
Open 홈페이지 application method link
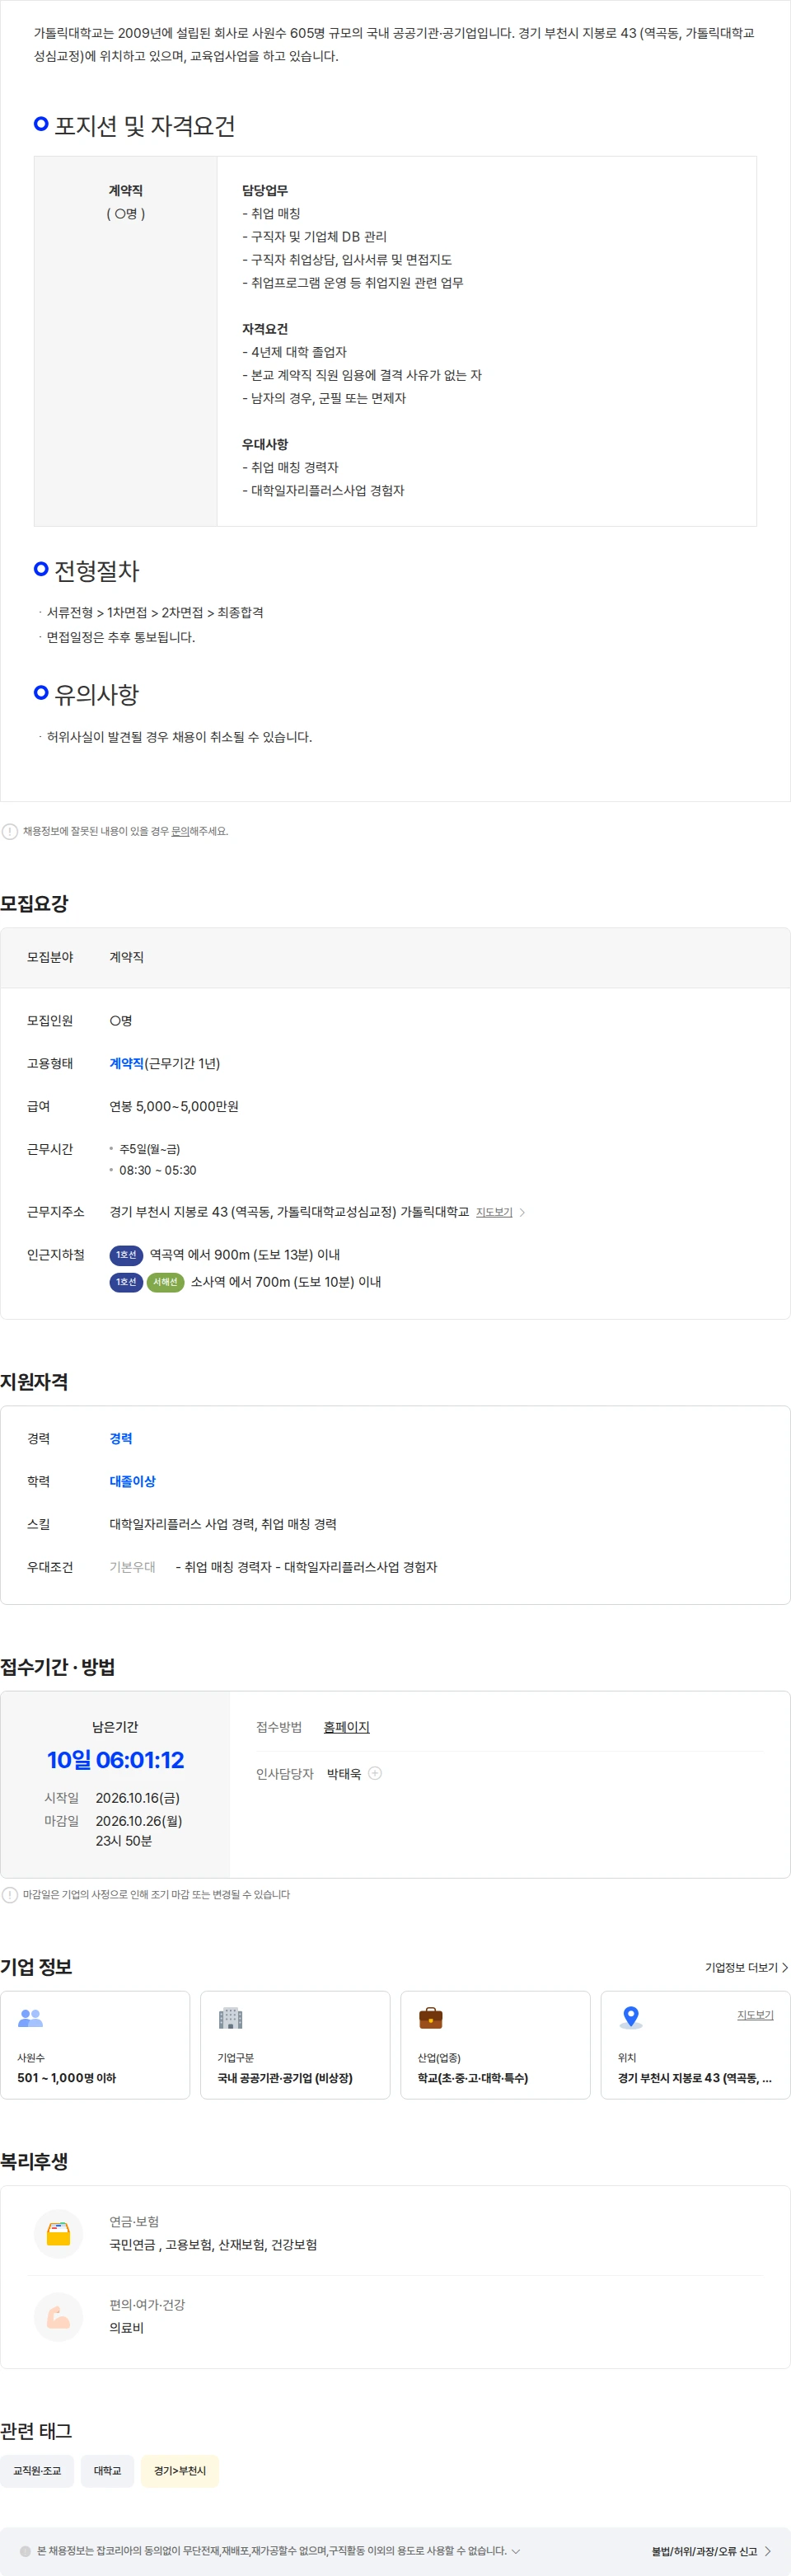click(346, 1727)
